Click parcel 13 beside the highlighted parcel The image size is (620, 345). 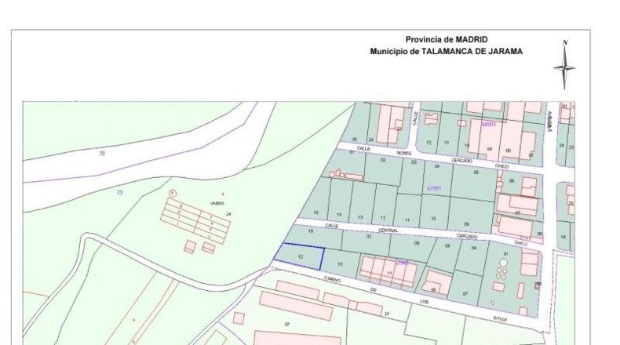340,264
